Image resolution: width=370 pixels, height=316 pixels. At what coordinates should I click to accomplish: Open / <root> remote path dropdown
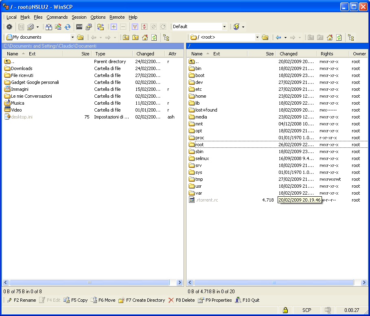tap(257, 37)
